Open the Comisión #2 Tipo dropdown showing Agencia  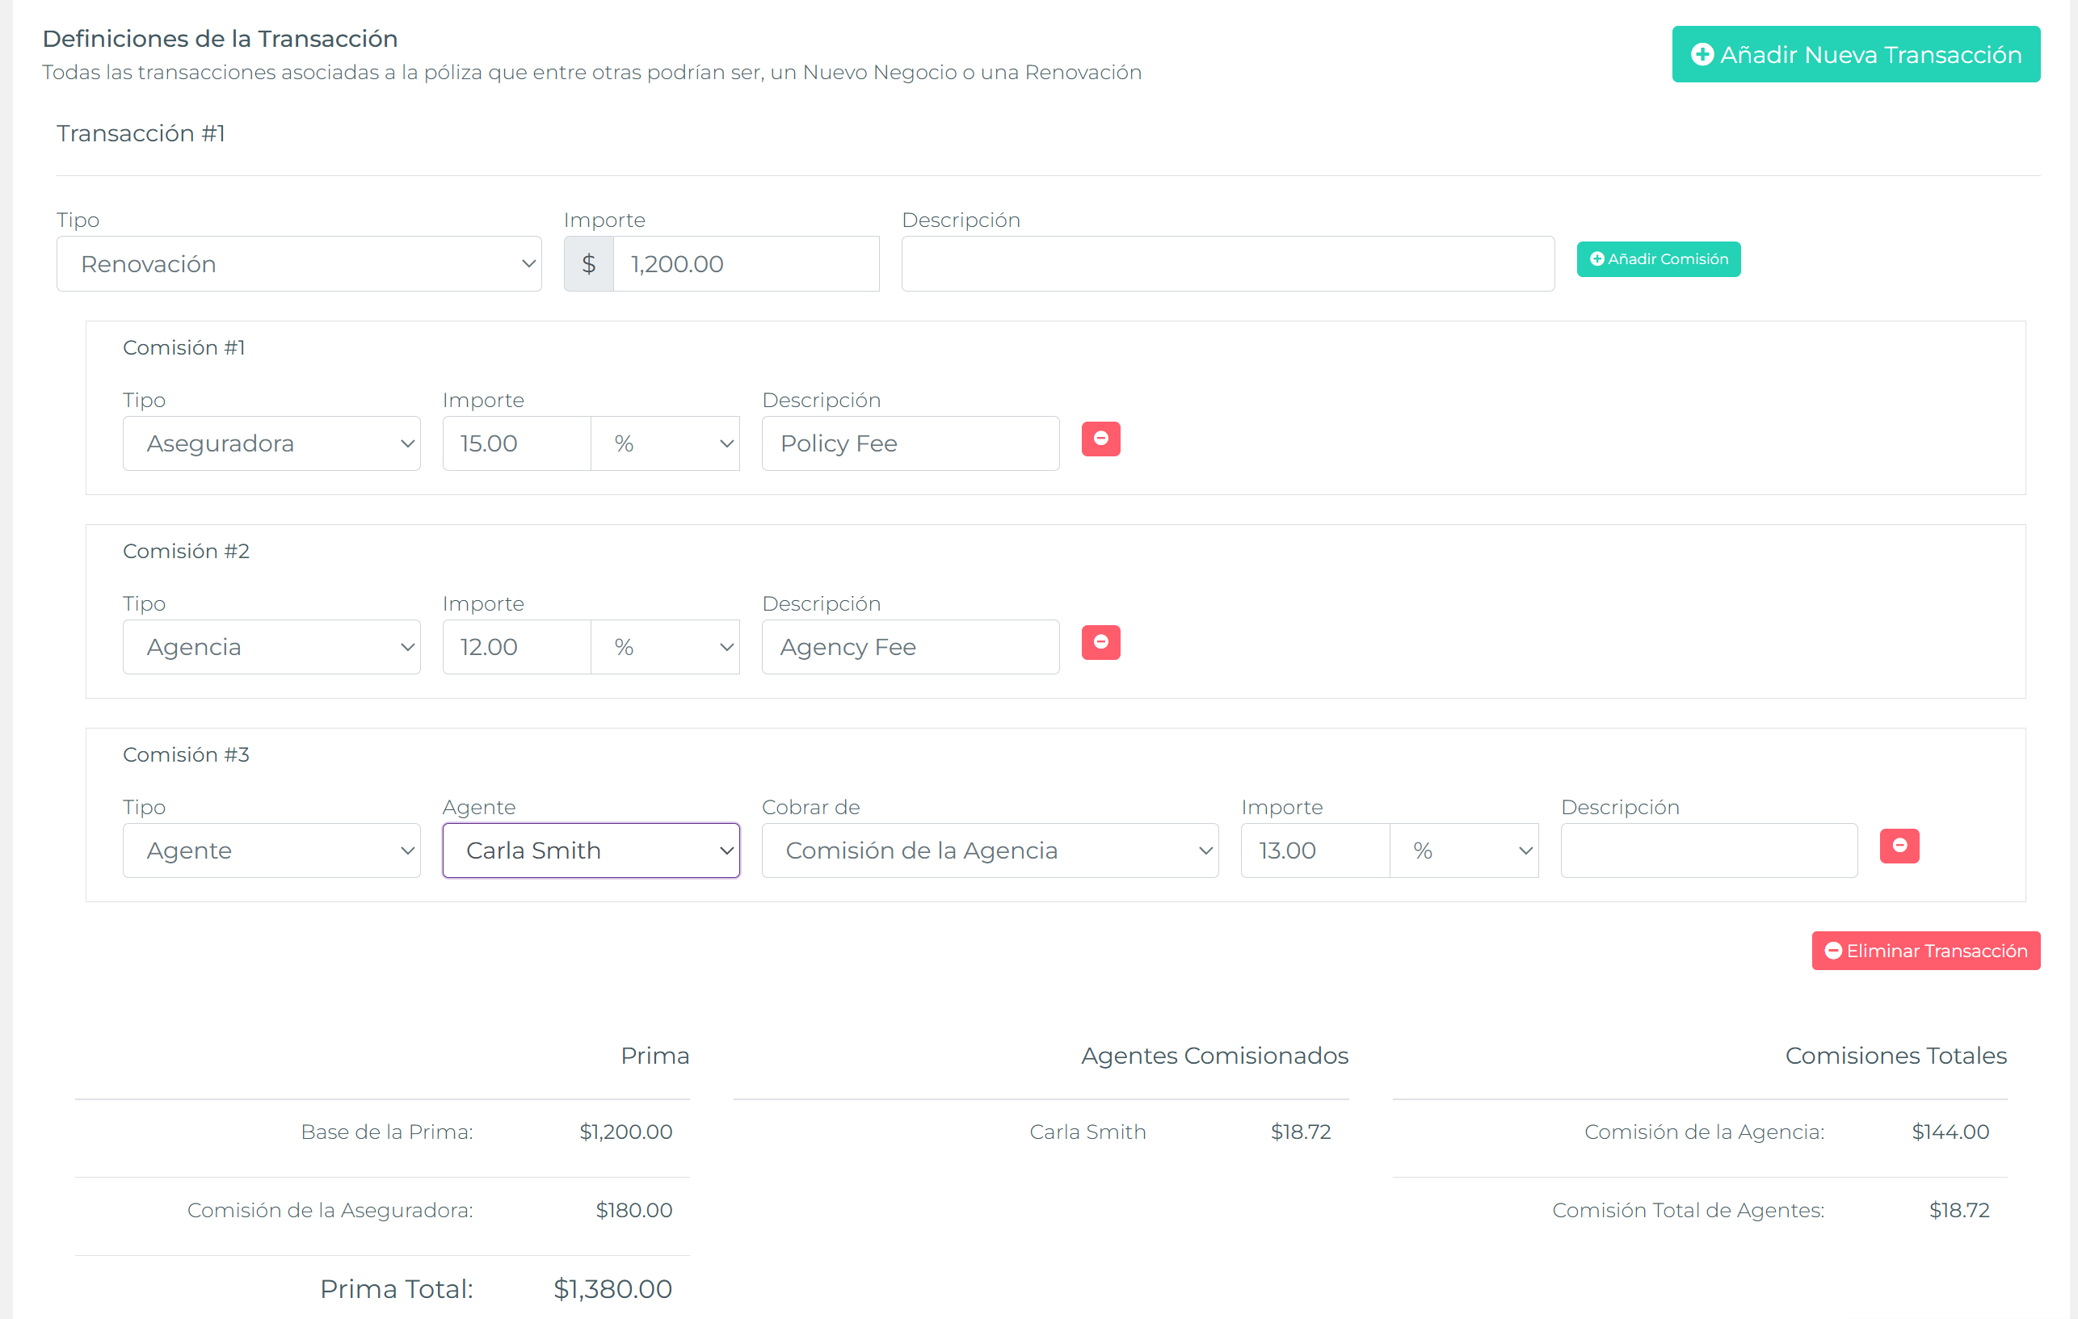tap(271, 647)
